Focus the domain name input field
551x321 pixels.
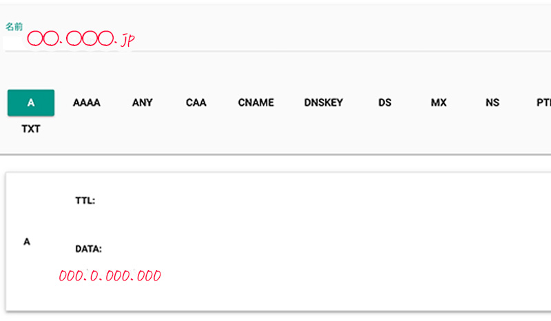(278, 41)
